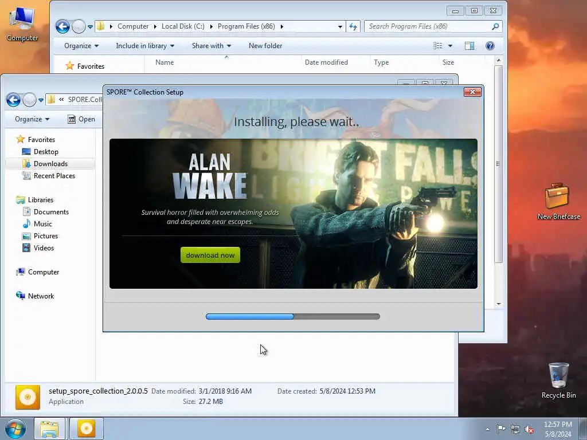Click the search magnifier icon
Screen dimensions: 587x440
point(495,26)
